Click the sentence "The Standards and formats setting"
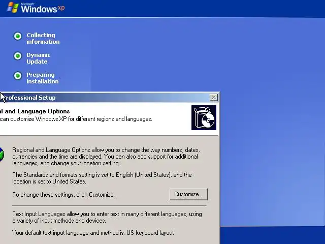This screenshot has height=244, width=325. click(x=102, y=178)
